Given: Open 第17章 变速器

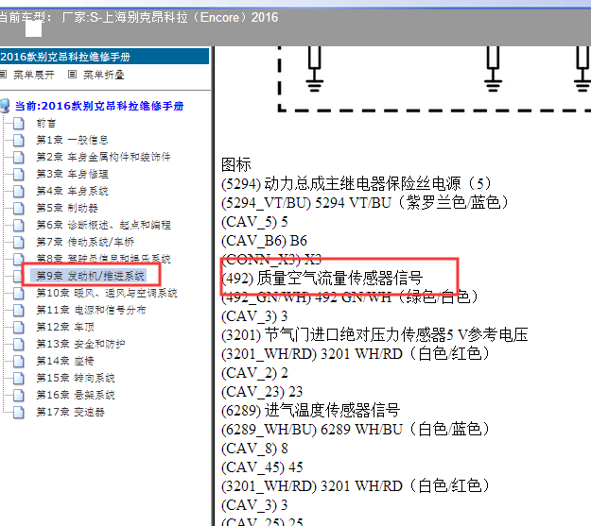Looking at the screenshot, I should 71,412.
